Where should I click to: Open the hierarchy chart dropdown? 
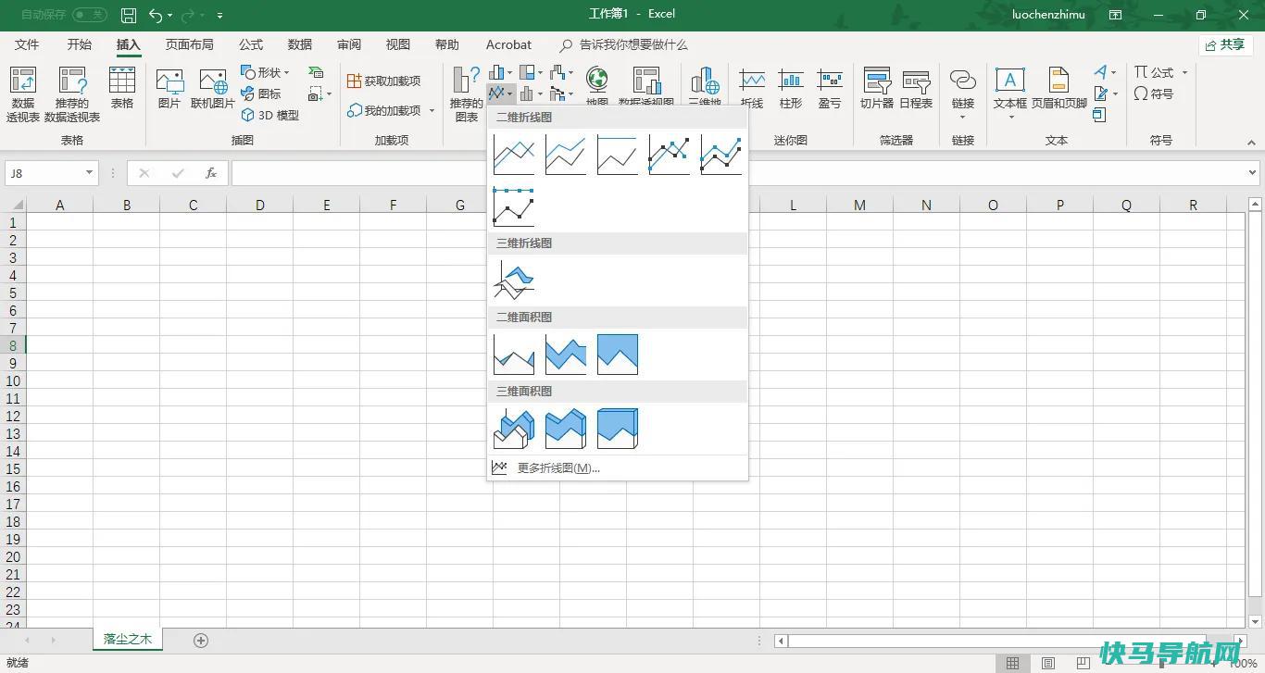click(531, 72)
